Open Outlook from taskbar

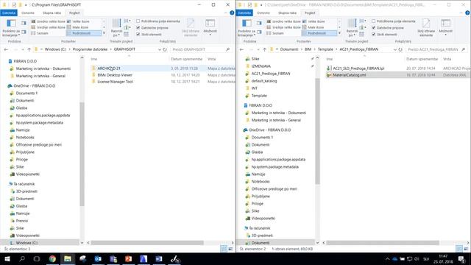98,258
